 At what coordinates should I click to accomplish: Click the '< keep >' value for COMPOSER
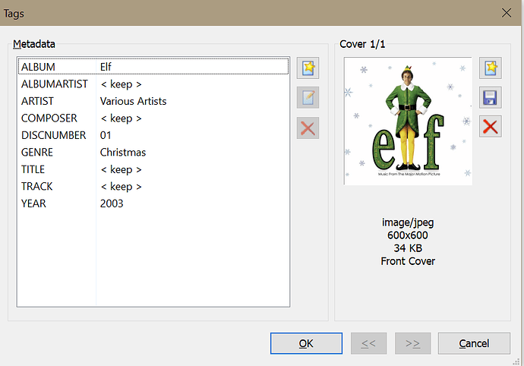pyautogui.click(x=121, y=118)
